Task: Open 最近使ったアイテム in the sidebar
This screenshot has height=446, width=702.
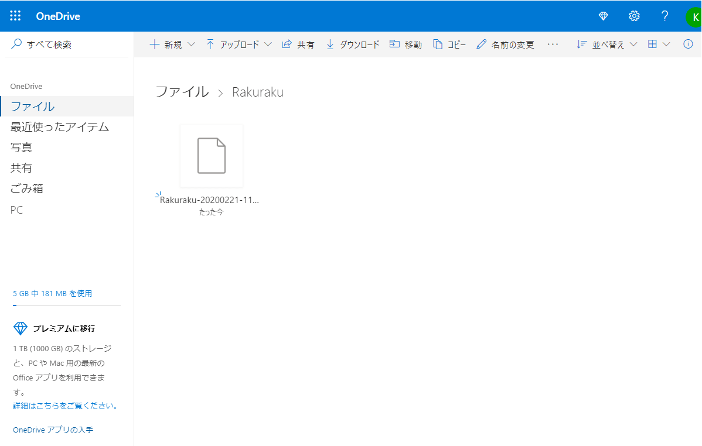Action: [60, 127]
